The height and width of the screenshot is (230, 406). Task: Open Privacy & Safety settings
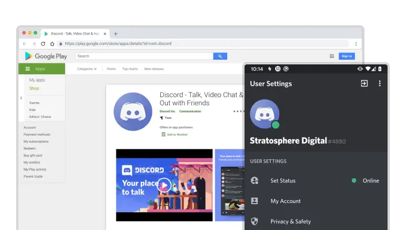coord(316,221)
